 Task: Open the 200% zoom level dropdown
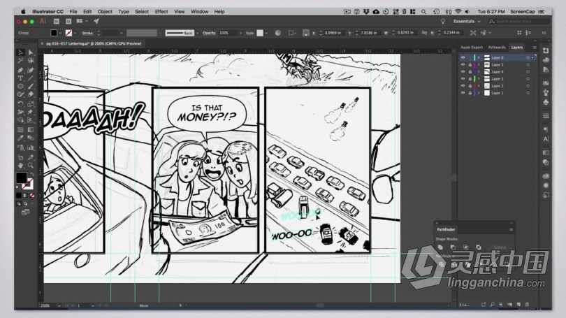(x=59, y=305)
